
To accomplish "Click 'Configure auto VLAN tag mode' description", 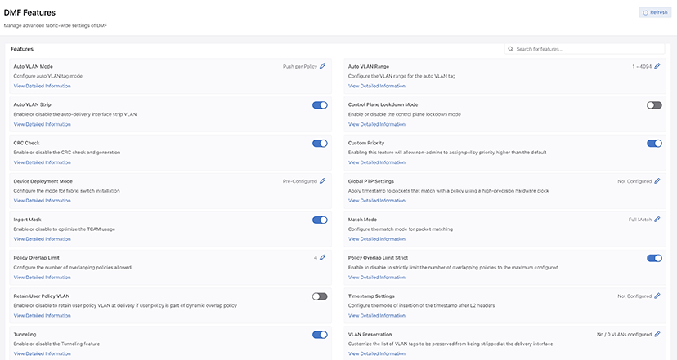I will [x=48, y=76].
